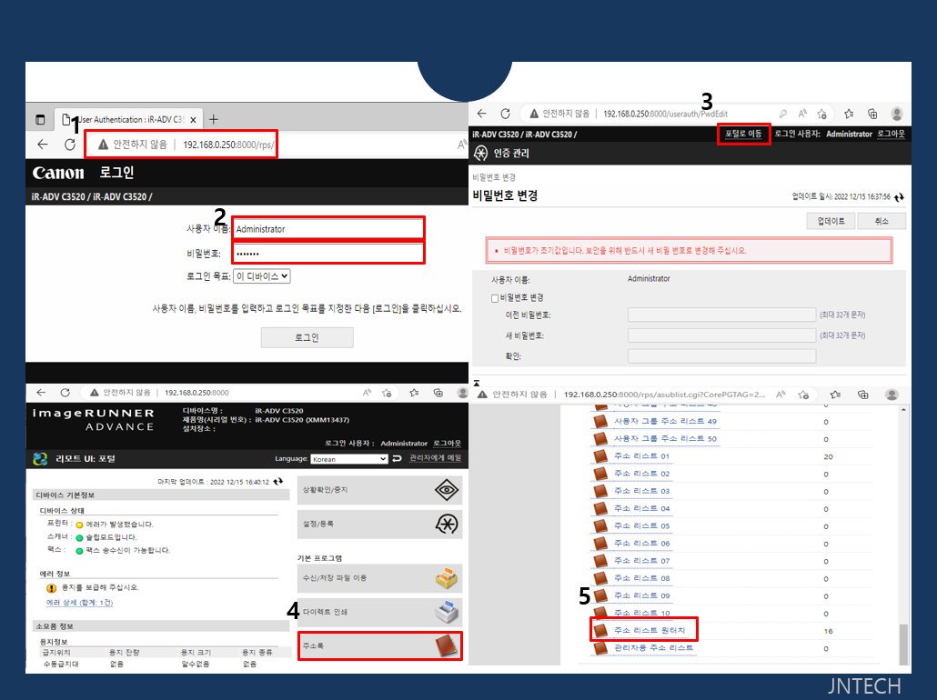Click the 취소 button
Screen dimensions: 937x700
tap(882, 221)
